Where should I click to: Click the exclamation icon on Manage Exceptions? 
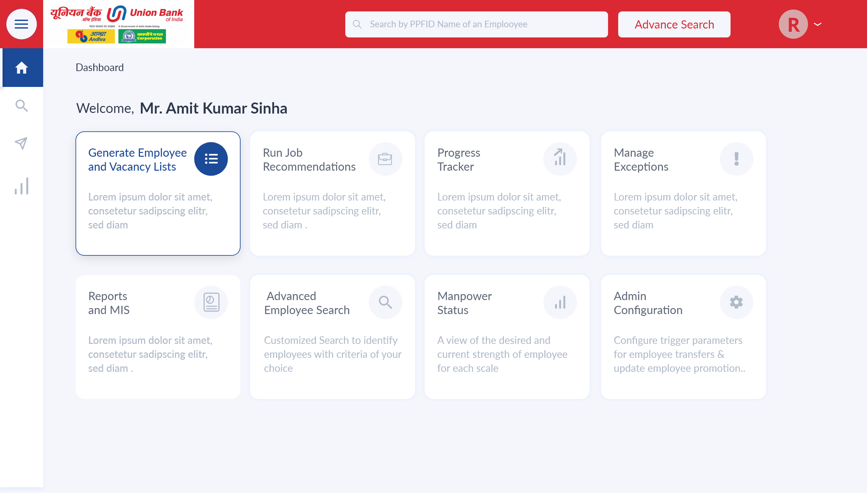point(736,159)
